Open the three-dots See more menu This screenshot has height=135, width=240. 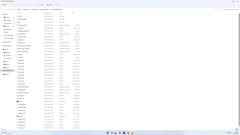[56, 5]
